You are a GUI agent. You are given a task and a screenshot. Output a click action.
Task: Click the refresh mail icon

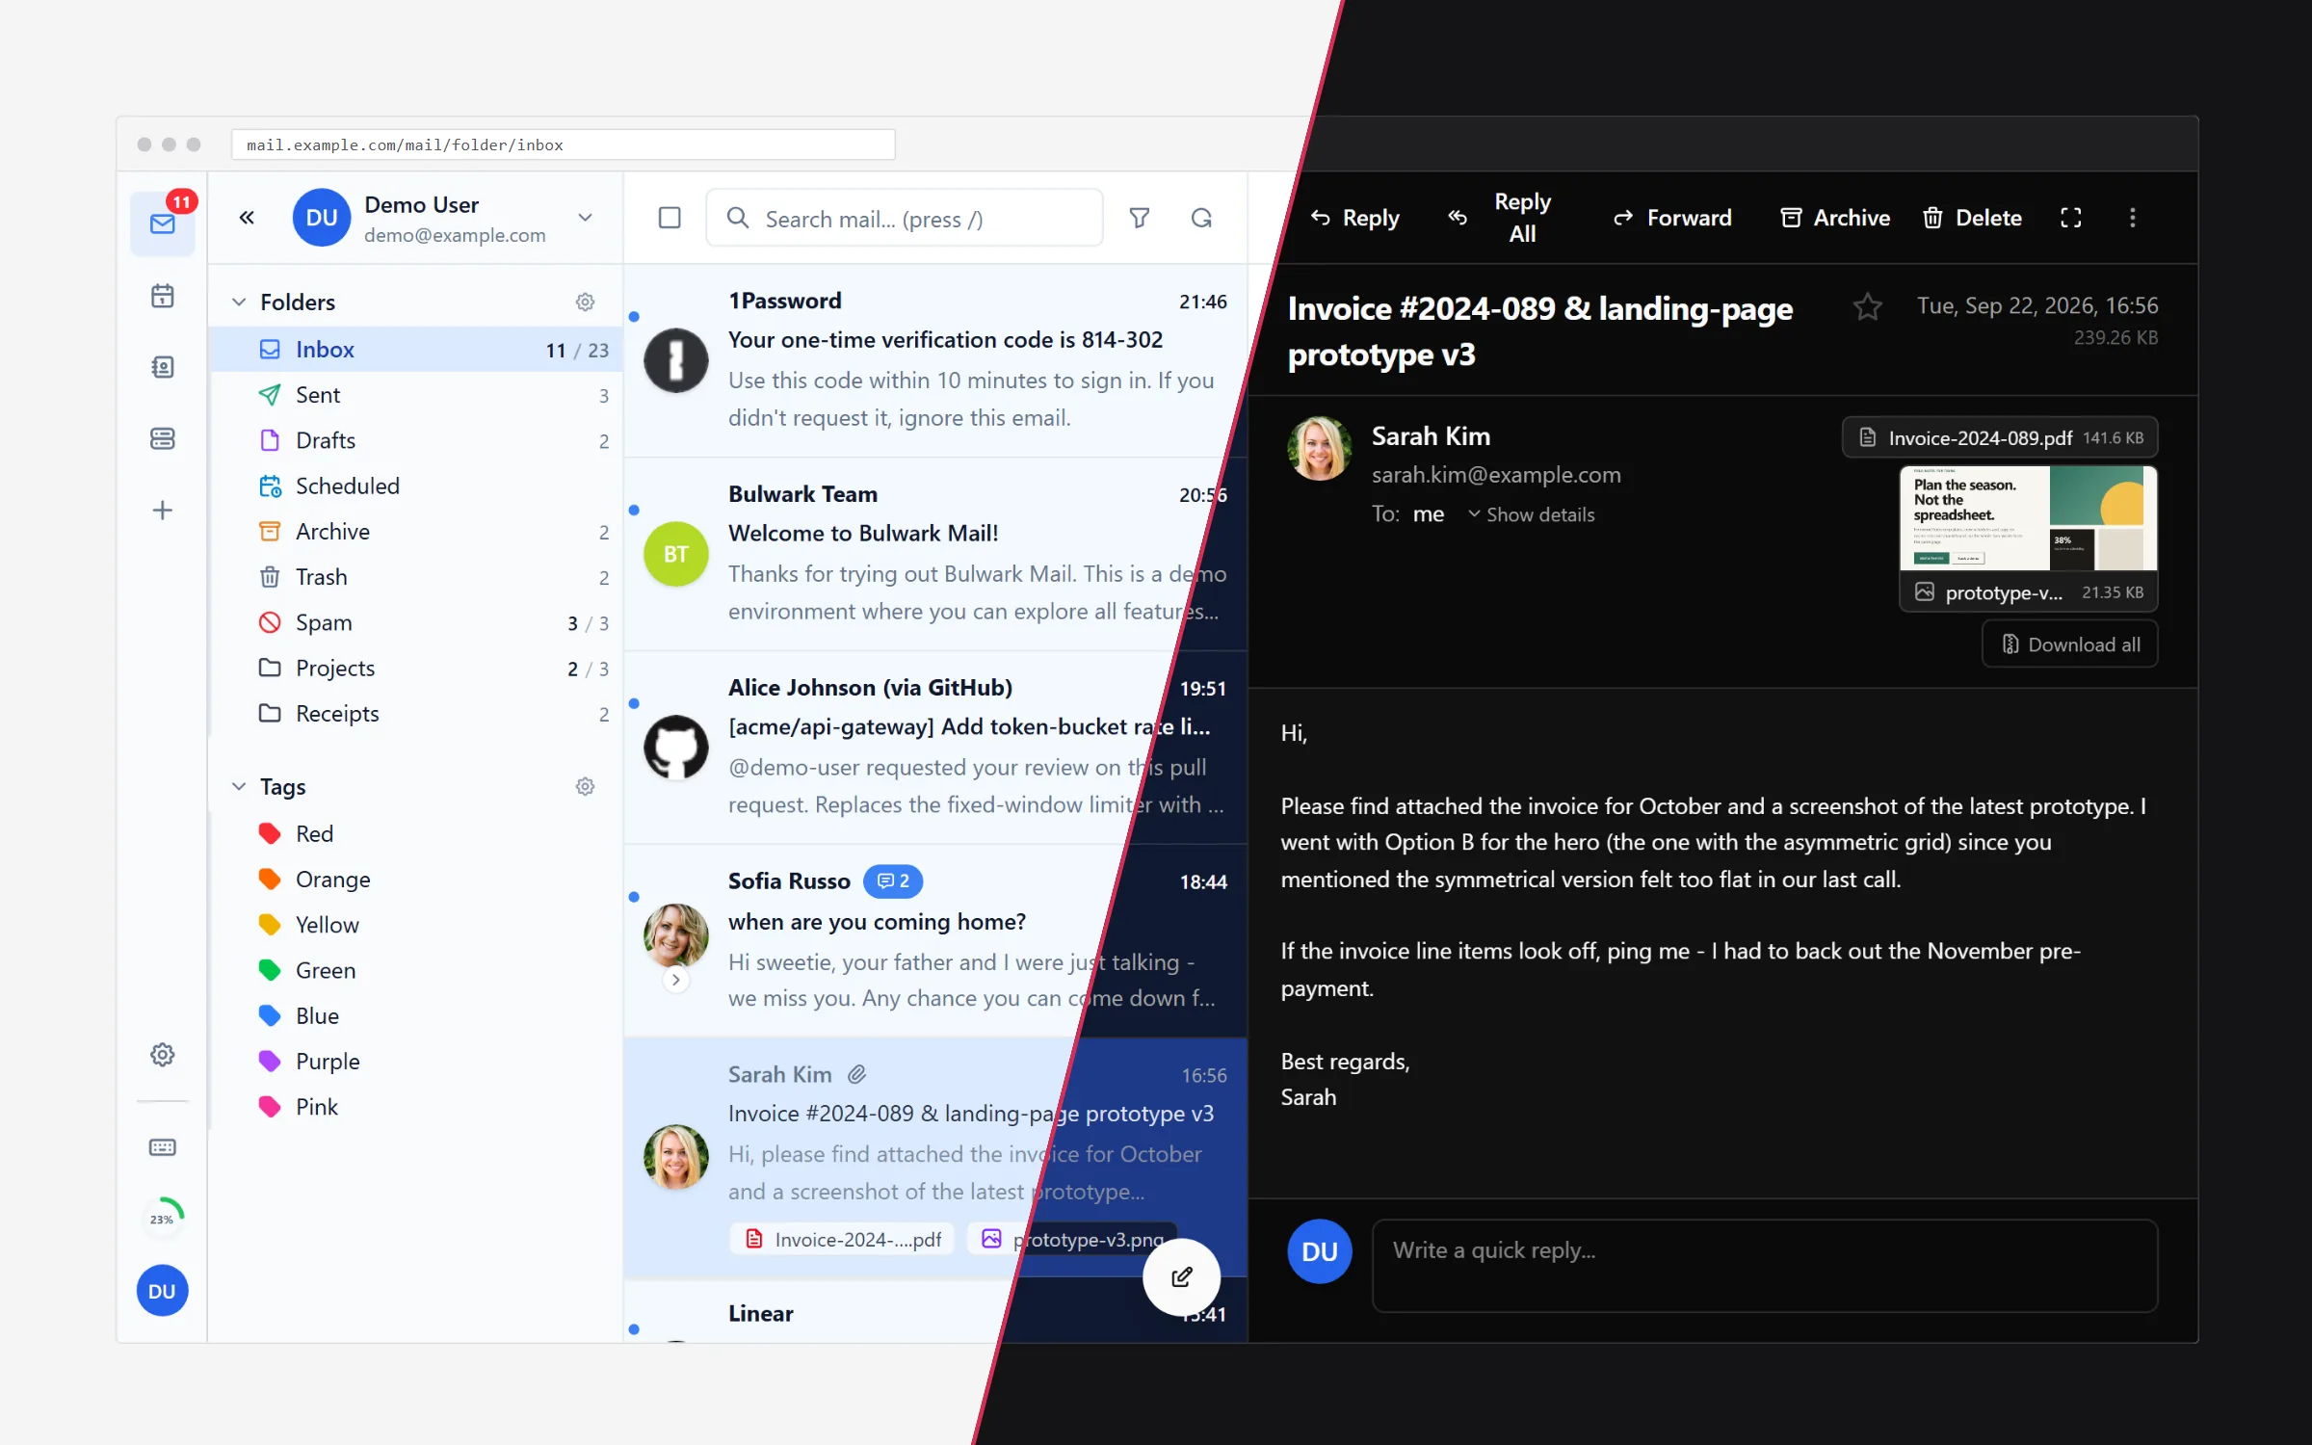[x=1201, y=219]
